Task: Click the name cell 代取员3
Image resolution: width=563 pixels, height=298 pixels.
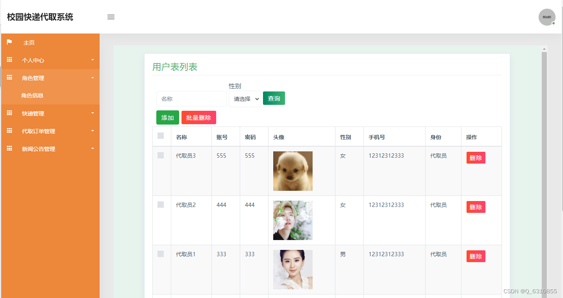Action: click(186, 156)
